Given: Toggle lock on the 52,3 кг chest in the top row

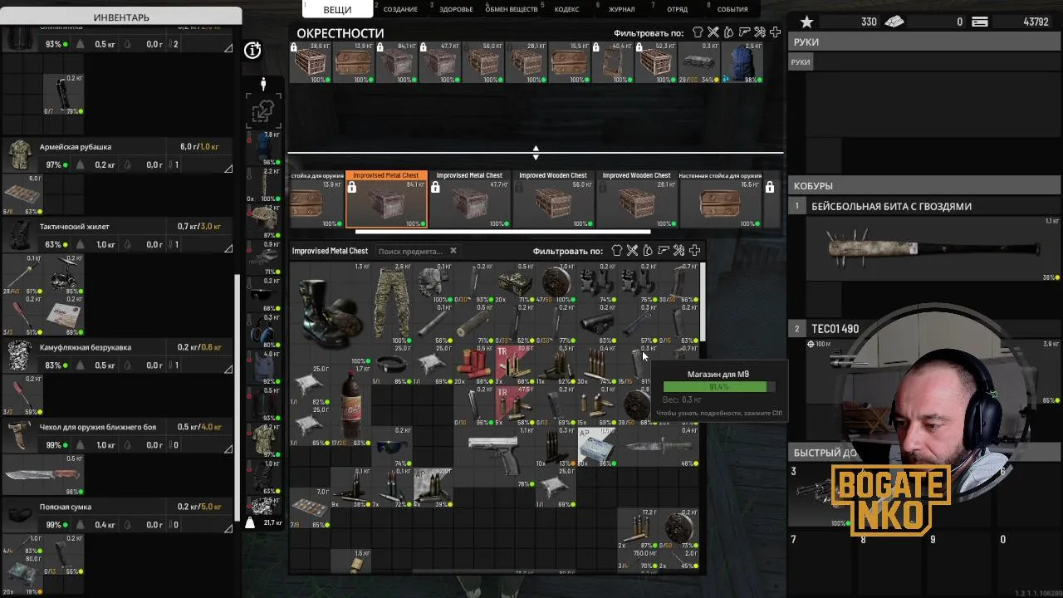Looking at the screenshot, I should [639, 48].
